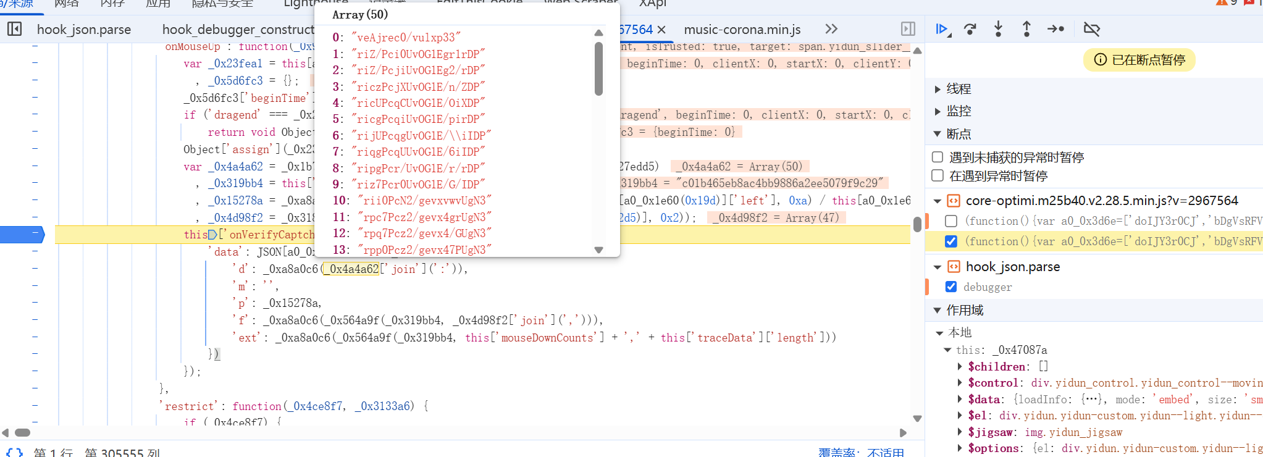Click the 'restrict' function definition line
Viewport: 1263px width, 457px height.
click(x=293, y=406)
